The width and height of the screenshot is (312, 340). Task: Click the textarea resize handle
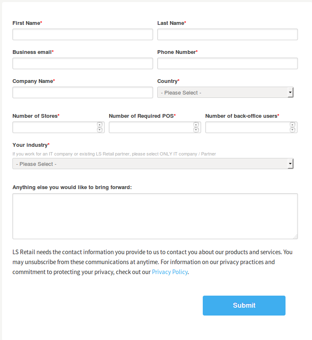coord(295,237)
